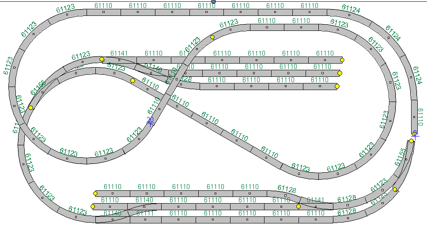
Task: Click the yellow dot next to 61125
Action: pos(395,189)
